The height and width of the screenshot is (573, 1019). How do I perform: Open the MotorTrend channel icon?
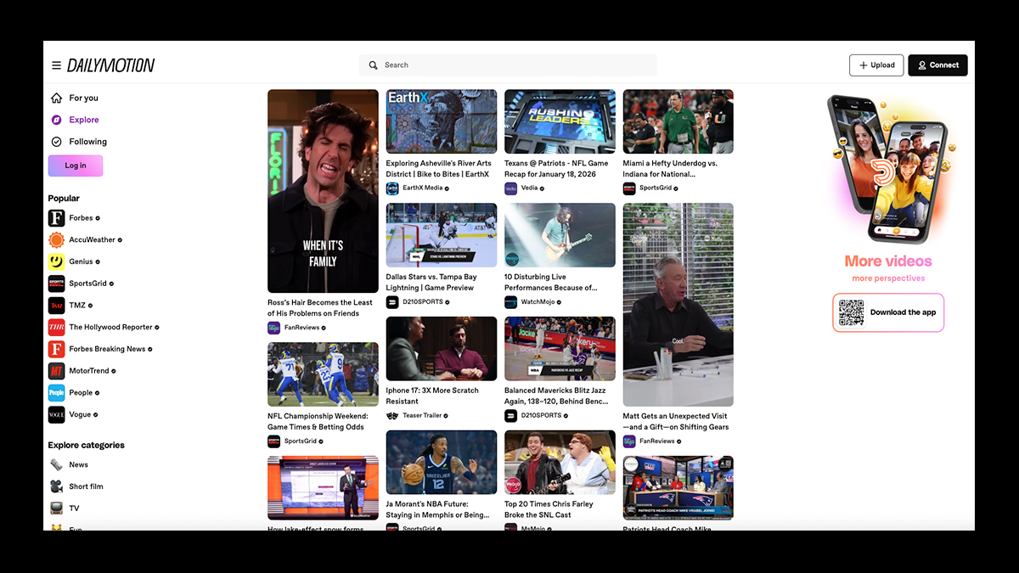click(56, 371)
